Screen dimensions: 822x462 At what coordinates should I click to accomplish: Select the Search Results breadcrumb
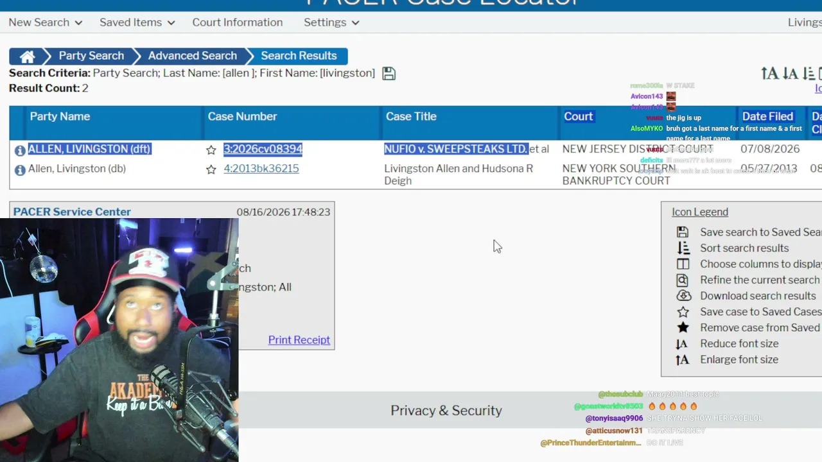coord(299,56)
